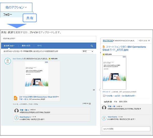Close the file detail panel

coord(149,41)
